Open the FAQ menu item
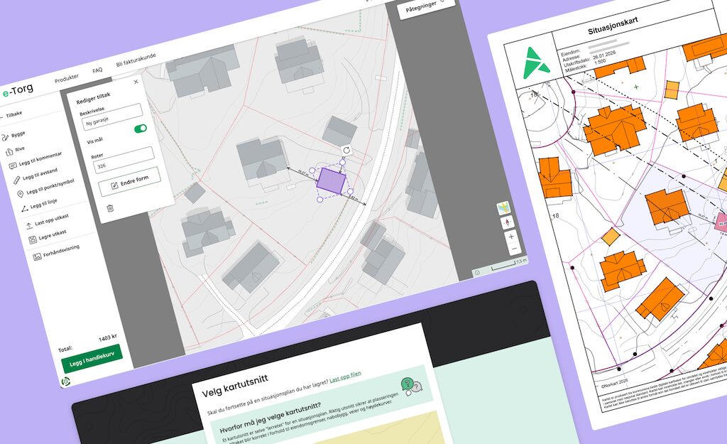 pos(97,70)
